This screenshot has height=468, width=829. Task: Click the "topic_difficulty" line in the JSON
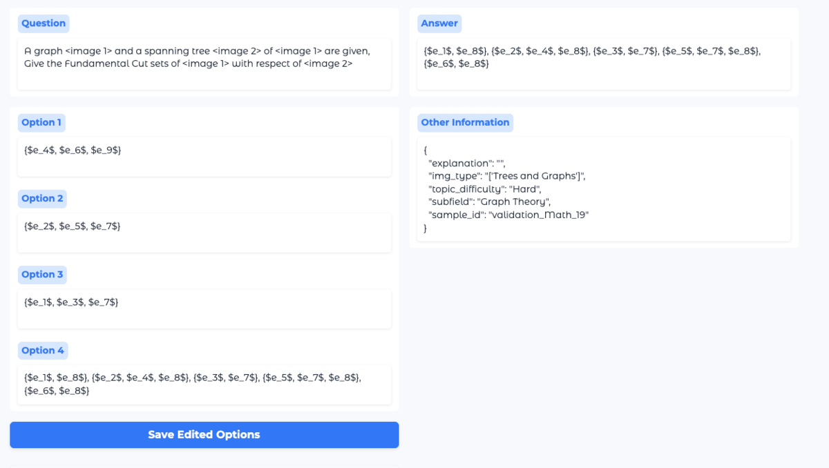(x=484, y=189)
